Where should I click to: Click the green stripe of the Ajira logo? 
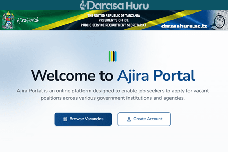(110, 56)
